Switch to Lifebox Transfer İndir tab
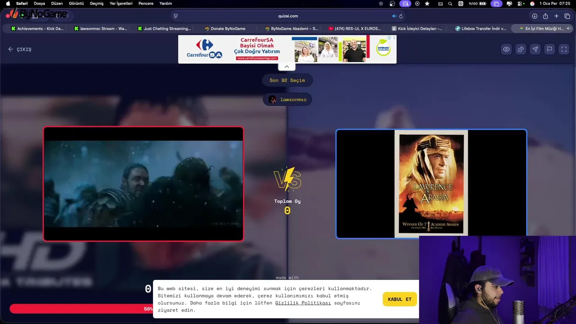Viewport: 576px width, 324px height. 481,28
